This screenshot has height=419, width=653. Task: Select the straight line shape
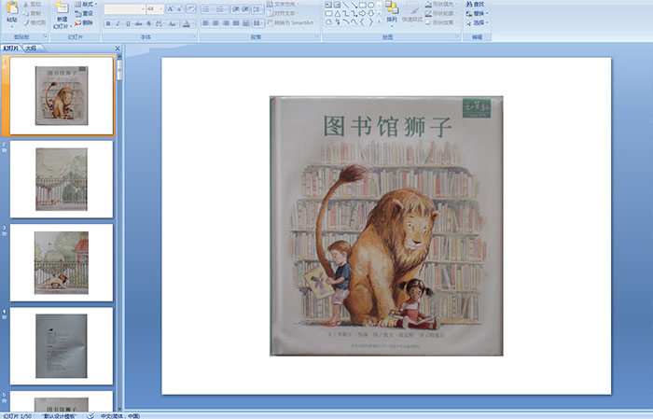(345, 5)
